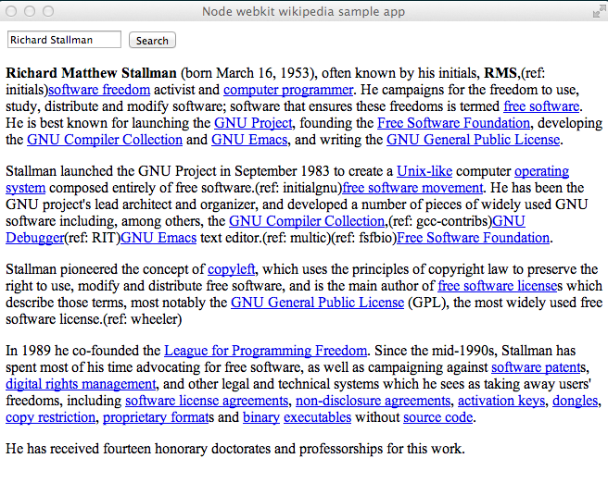Image resolution: width=608 pixels, height=483 pixels.
Task: Open the software license agreements link
Action: click(207, 401)
